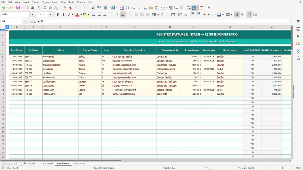Screen dimensions: 303x170
Task: Click the 100% zoom level
Action: click(x=299, y=168)
